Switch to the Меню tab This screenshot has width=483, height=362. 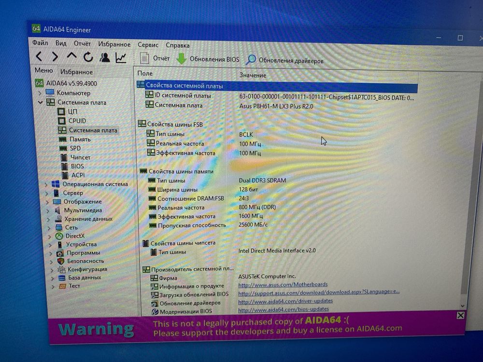click(x=44, y=70)
